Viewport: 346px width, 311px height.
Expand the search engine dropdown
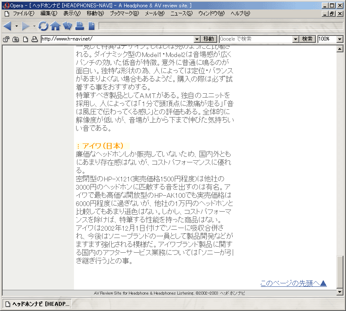click(296, 39)
